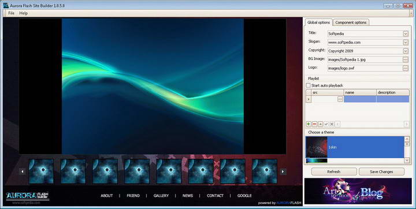Browse for playlist src file ellipsis button
The height and width of the screenshot is (209, 416).
click(340, 99)
